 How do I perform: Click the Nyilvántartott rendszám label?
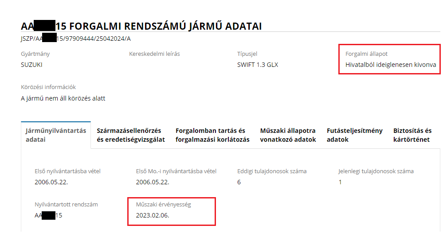click(x=66, y=205)
